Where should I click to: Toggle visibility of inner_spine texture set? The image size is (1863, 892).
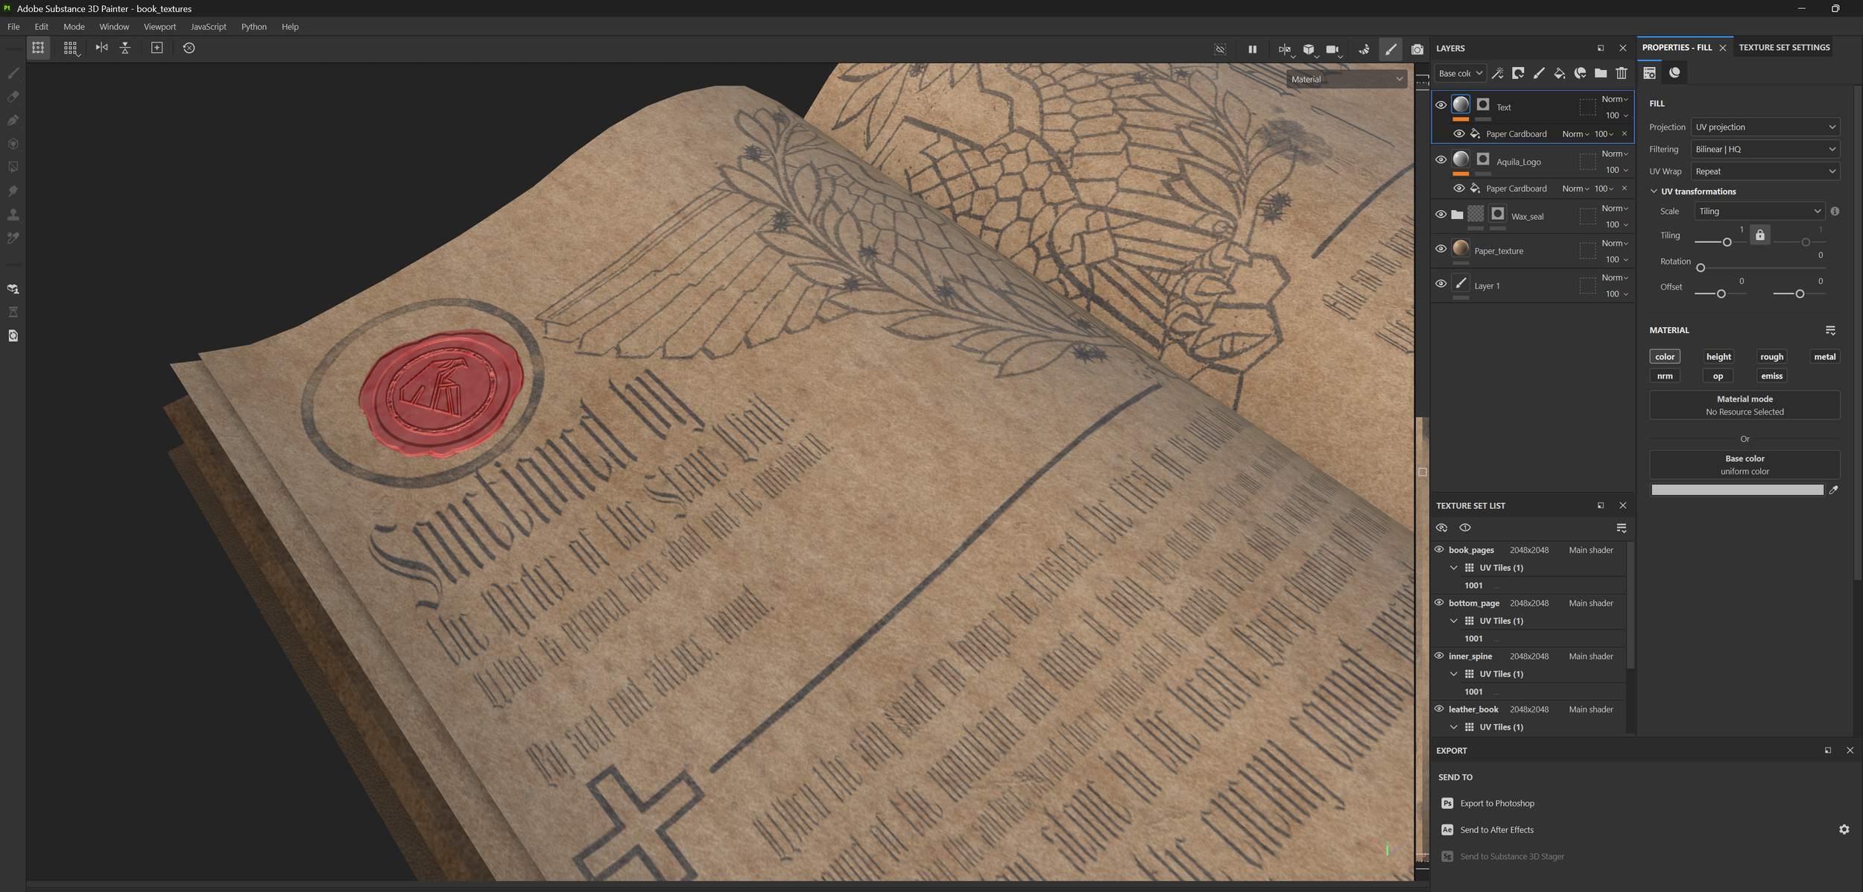pyautogui.click(x=1439, y=656)
